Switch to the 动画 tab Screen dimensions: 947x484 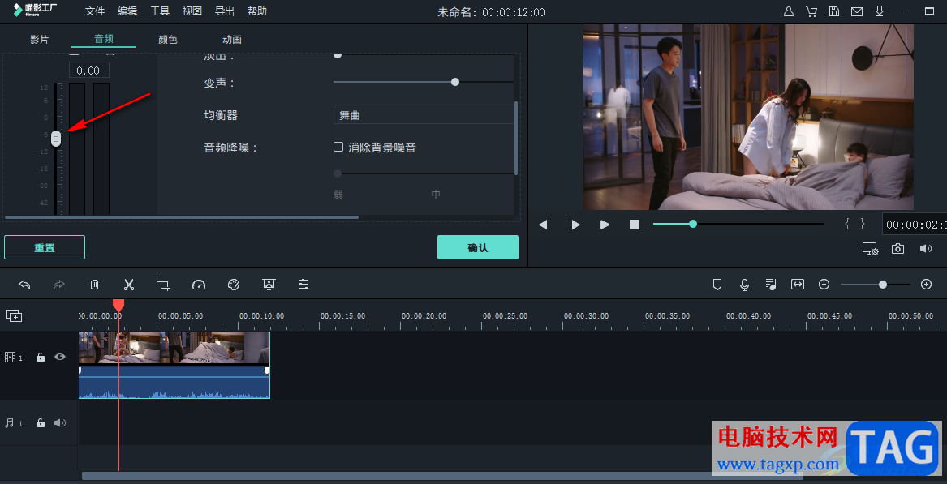click(232, 39)
